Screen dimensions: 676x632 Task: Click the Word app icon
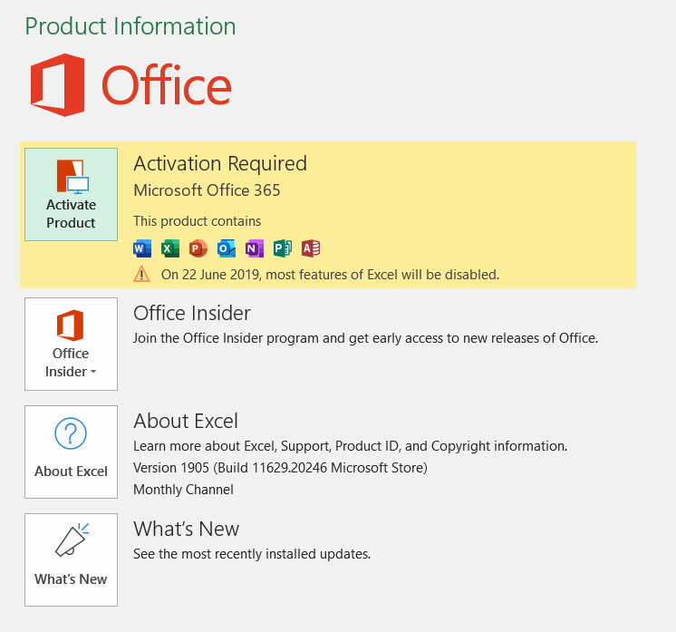pos(142,248)
